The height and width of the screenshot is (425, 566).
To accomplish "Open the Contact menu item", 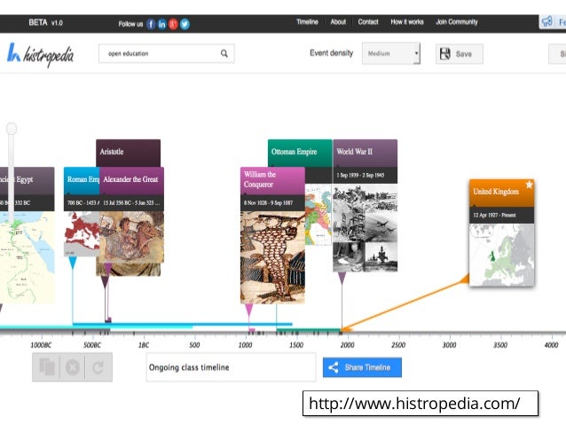I will [x=368, y=22].
